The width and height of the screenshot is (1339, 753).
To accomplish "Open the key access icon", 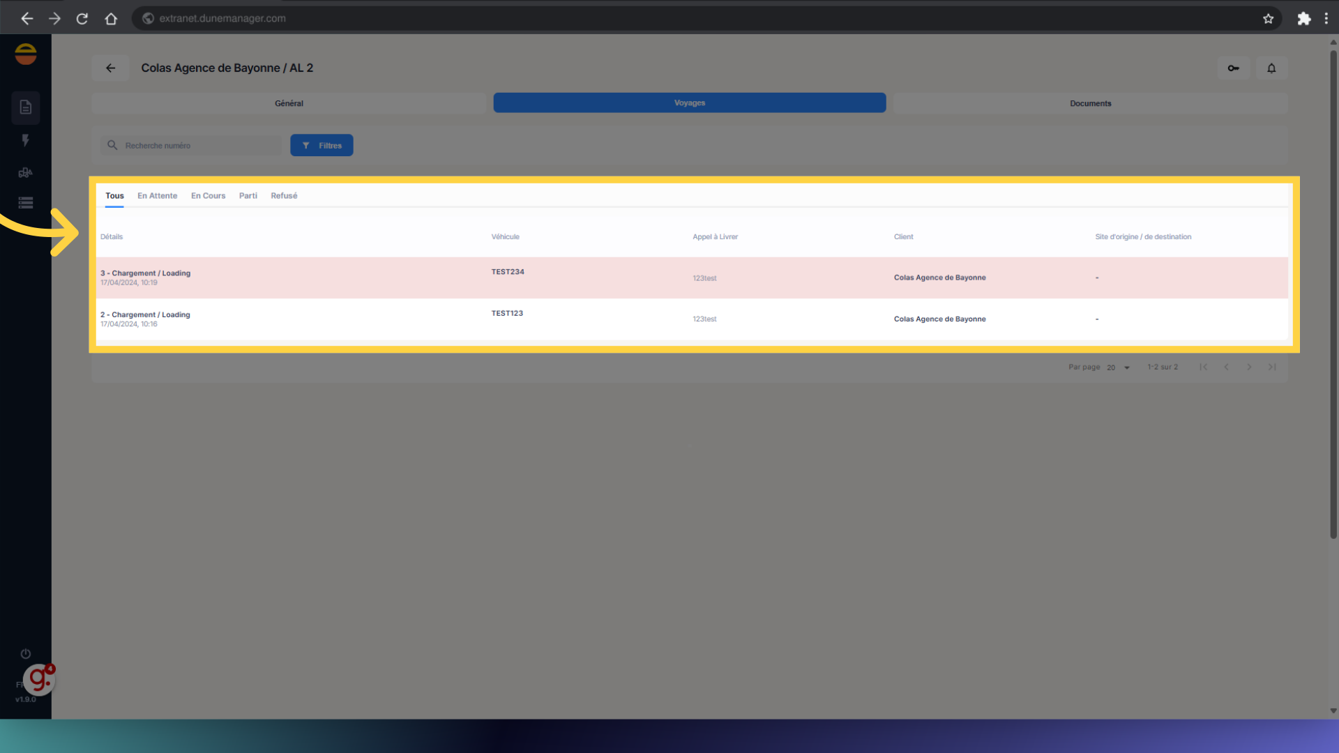I will point(1233,68).
